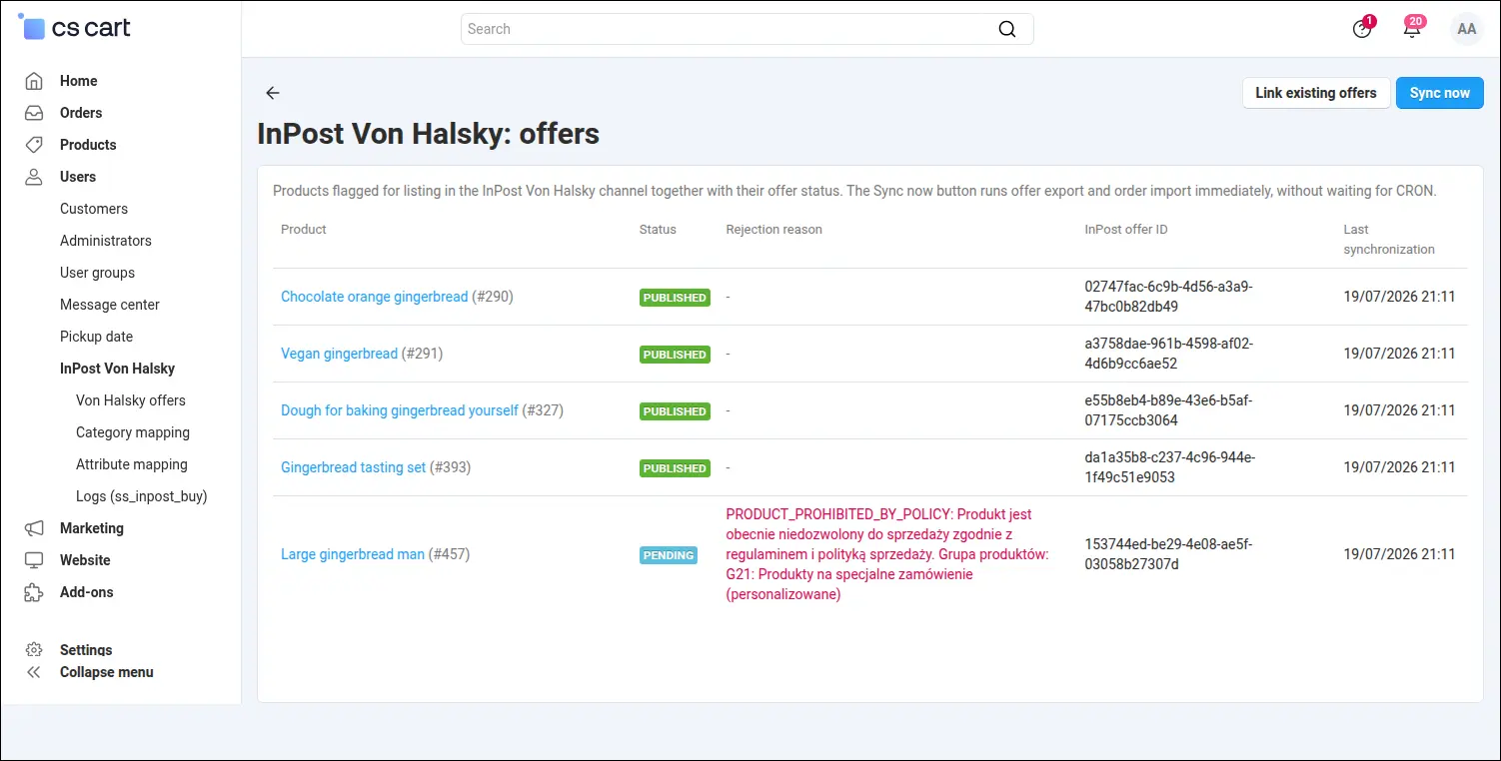Click the InPost offer ID column header
Screen dimensions: 1501x761
(x=1126, y=230)
